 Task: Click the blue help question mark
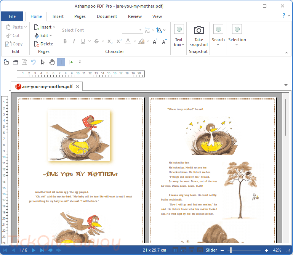(283, 15)
